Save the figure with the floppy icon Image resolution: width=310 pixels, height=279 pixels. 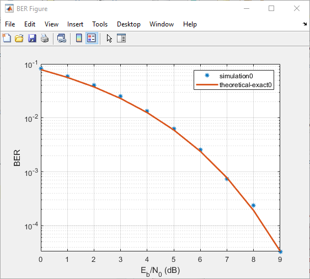pyautogui.click(x=32, y=38)
